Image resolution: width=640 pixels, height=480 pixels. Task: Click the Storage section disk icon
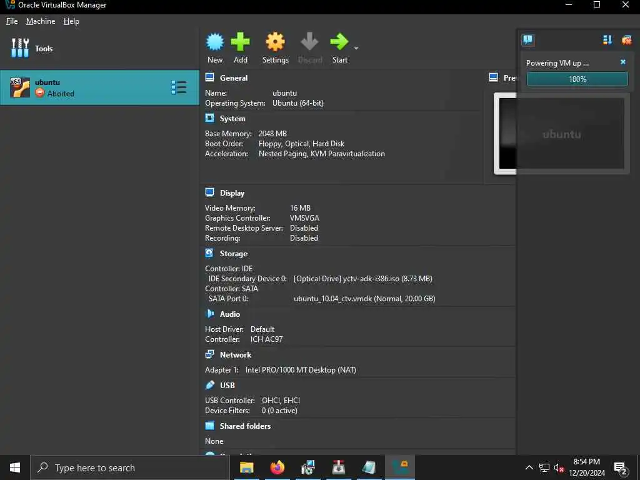(209, 253)
